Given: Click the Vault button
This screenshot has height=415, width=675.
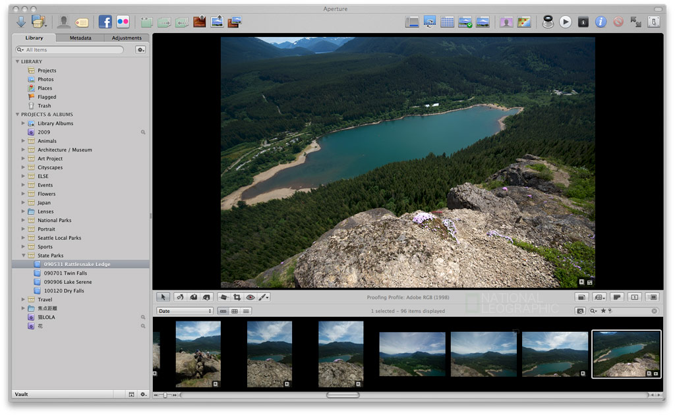Looking at the screenshot, I should (22, 395).
